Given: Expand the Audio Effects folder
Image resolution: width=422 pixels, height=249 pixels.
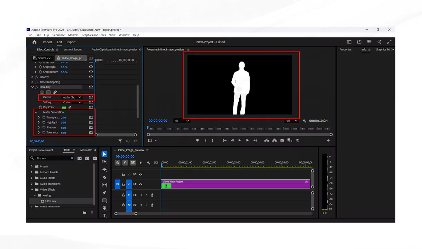Looking at the screenshot, I should pos(32,178).
